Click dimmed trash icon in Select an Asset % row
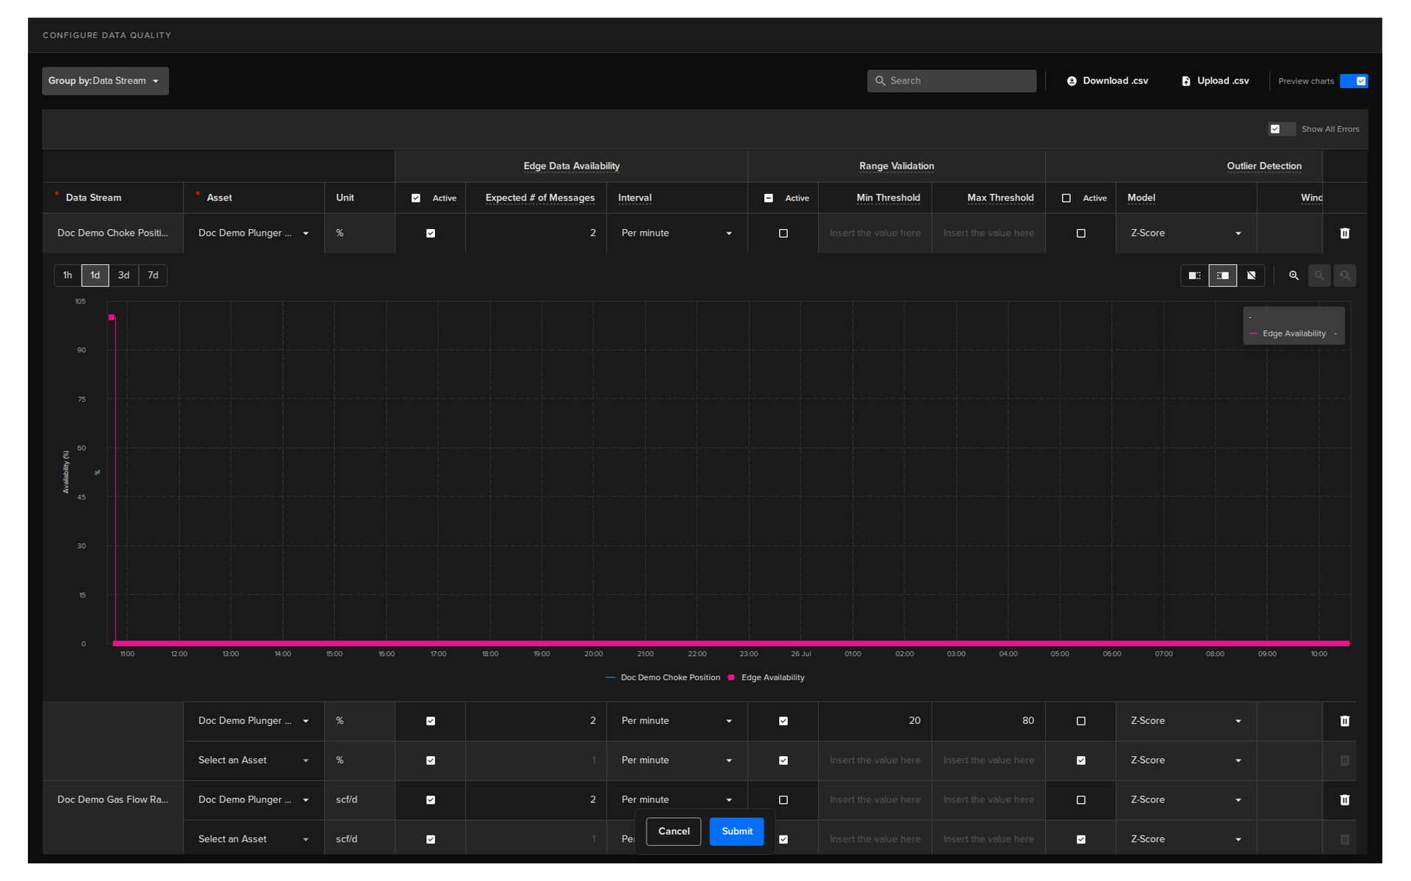 1345,761
